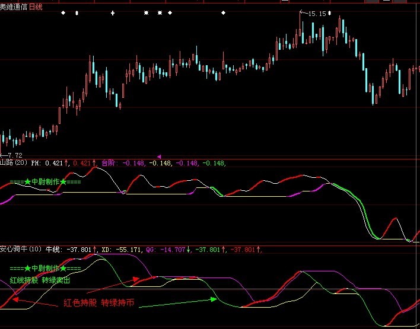Click the asterisk marker adjacent to a diamond marker
420x329 pixels.
pyautogui.click(x=160, y=12)
